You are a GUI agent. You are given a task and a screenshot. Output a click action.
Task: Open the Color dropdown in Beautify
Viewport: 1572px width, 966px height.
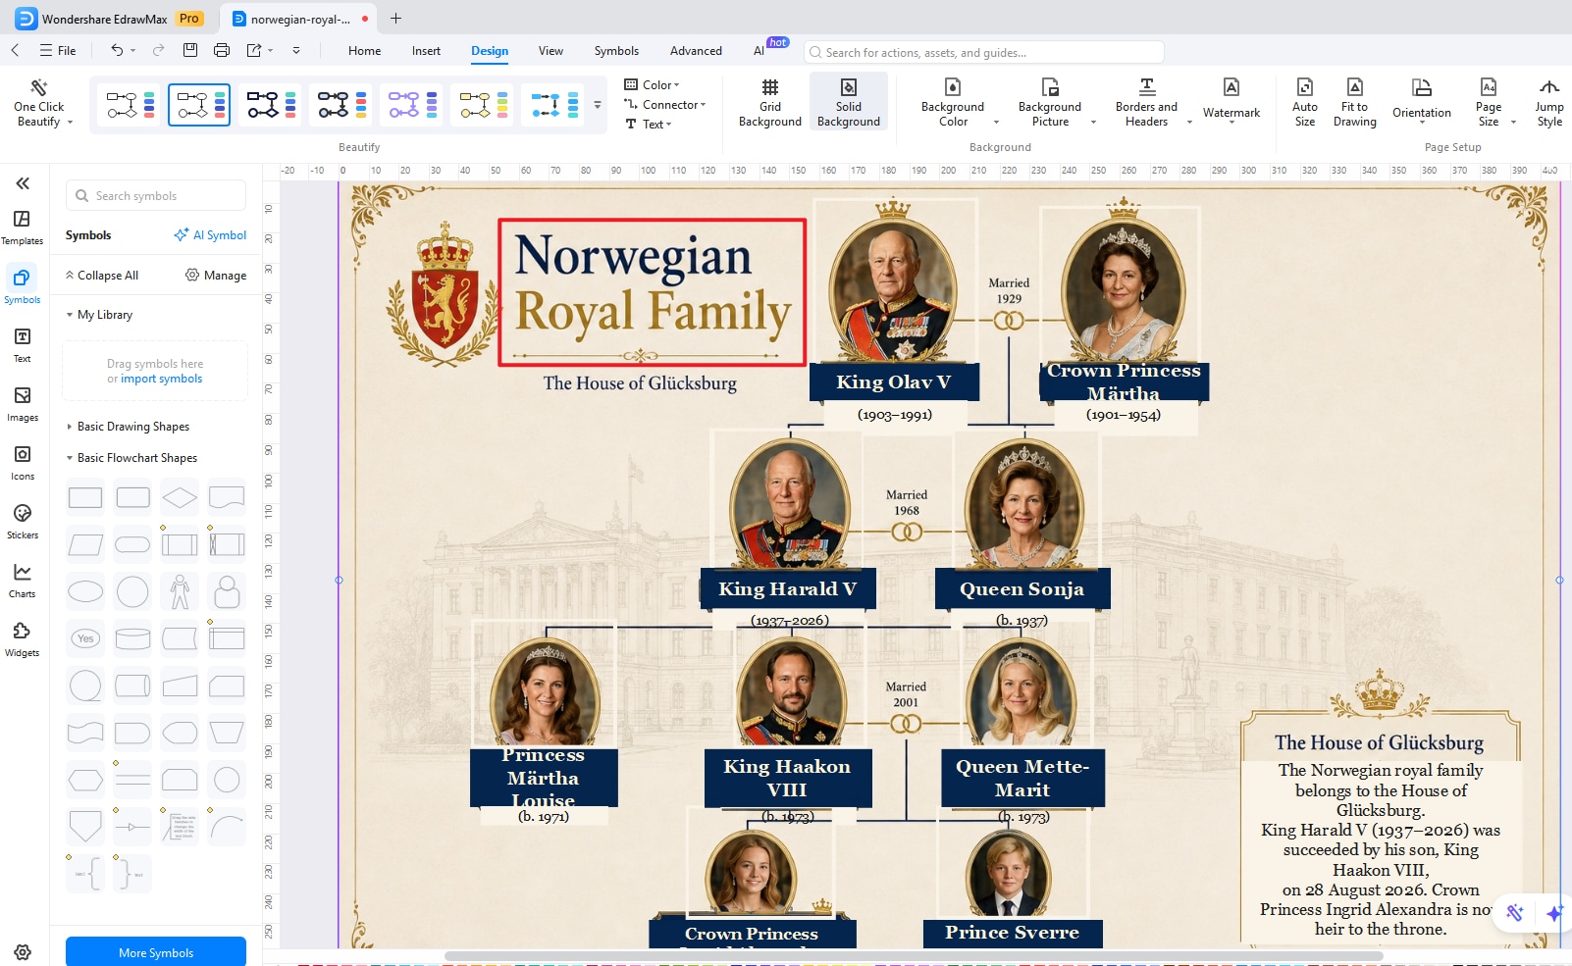(x=653, y=85)
